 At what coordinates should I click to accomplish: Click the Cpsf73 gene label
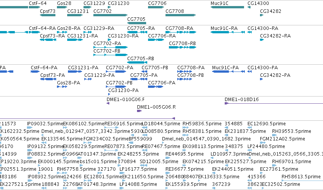point(47,11)
